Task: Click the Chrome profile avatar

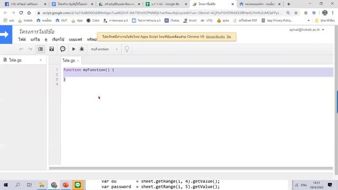Action: click(325, 13)
